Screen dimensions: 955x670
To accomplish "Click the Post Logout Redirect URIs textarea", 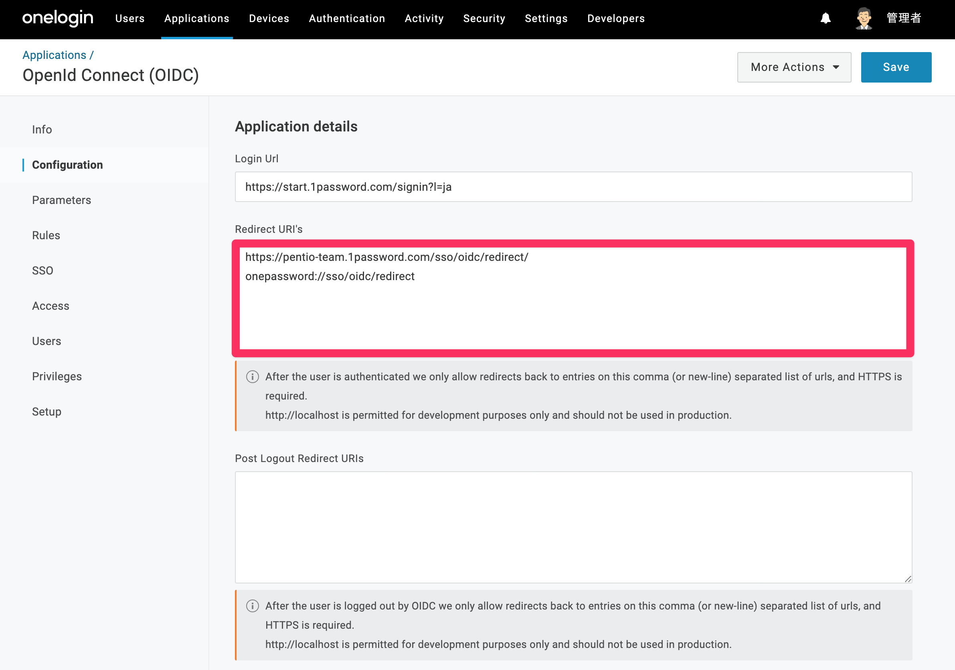I will click(574, 527).
